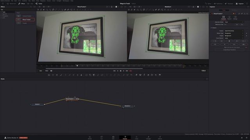This screenshot has height=140, width=250.
Task: Stop playback in transport controls
Action: pyautogui.click(x=121, y=71)
